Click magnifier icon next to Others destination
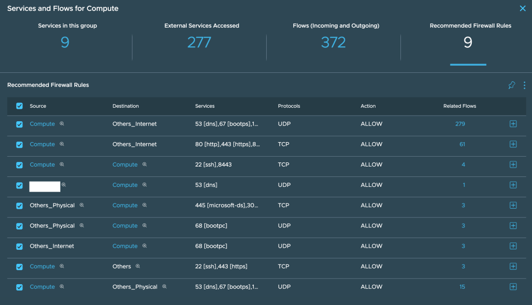 pyautogui.click(x=138, y=266)
